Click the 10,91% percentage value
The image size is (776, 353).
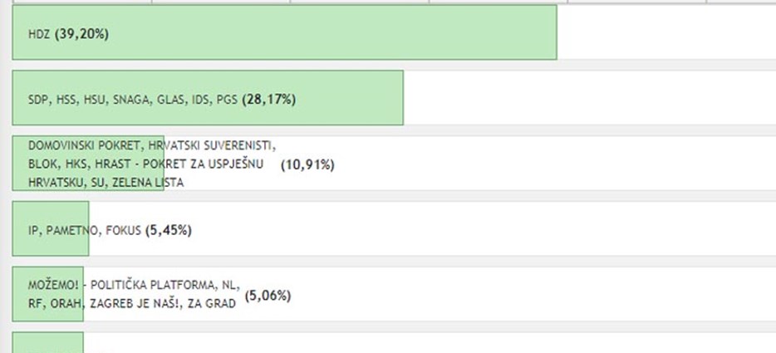point(307,164)
